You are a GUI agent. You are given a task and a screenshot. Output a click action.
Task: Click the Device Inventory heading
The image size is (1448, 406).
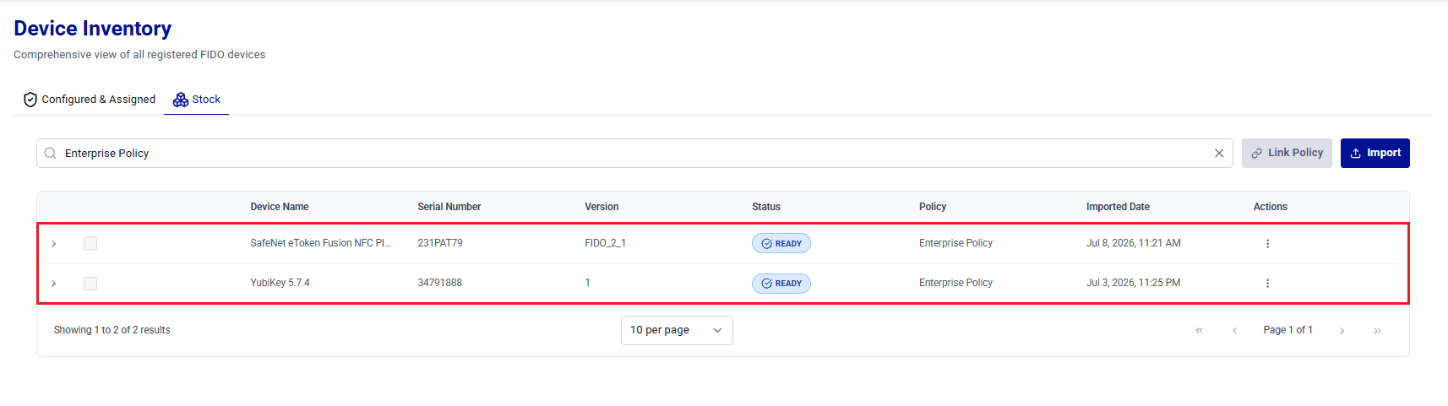click(93, 29)
